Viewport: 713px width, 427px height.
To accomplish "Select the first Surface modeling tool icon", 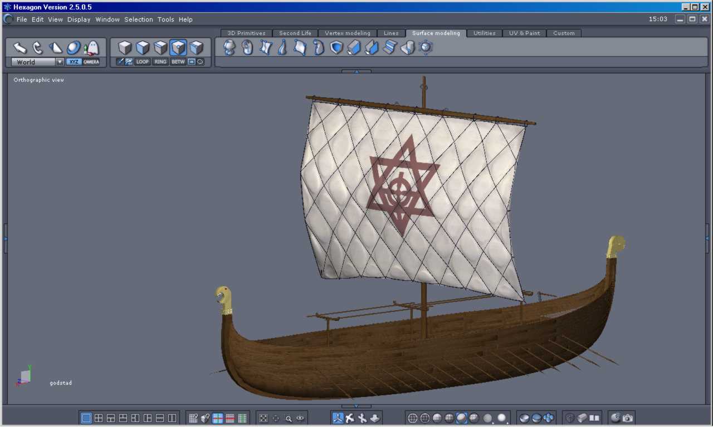I will pyautogui.click(x=229, y=48).
